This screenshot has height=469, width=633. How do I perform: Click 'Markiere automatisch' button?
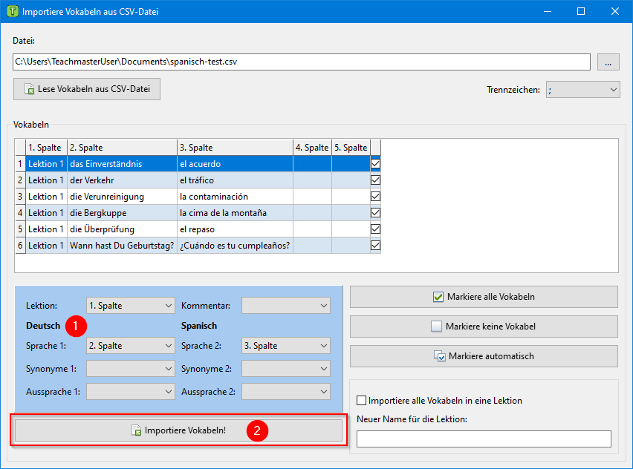pos(484,356)
